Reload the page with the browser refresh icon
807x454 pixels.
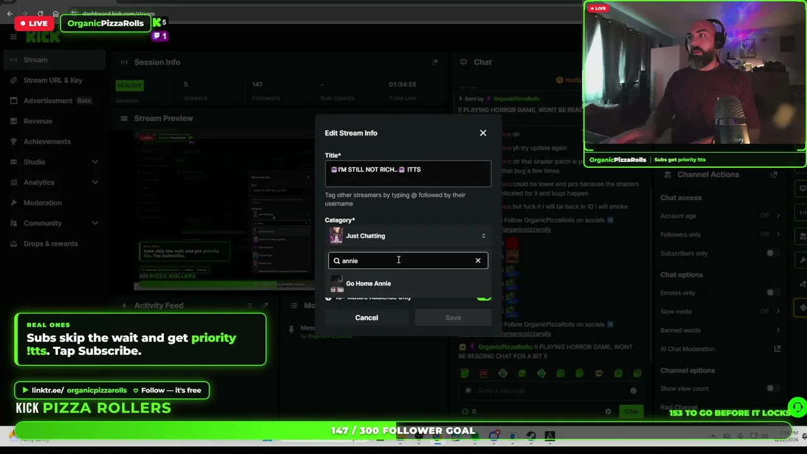40,14
